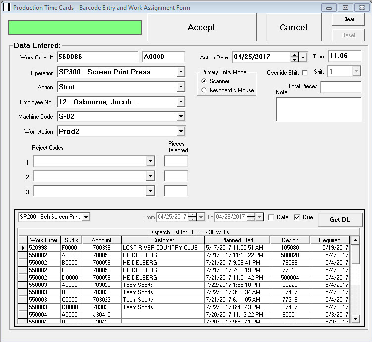The height and width of the screenshot is (342, 372).
Task: Open the Reject Codes 2 dropdown
Action: click(150, 176)
